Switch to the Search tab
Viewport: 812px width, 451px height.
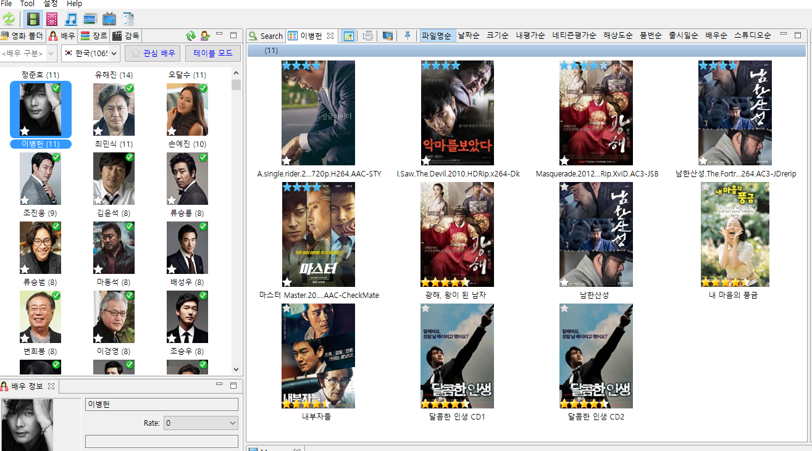pos(266,36)
